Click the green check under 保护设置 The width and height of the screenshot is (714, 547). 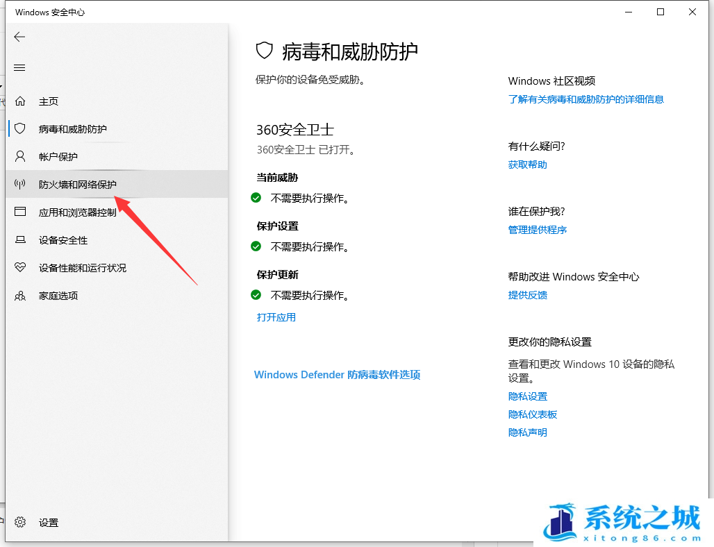256,246
